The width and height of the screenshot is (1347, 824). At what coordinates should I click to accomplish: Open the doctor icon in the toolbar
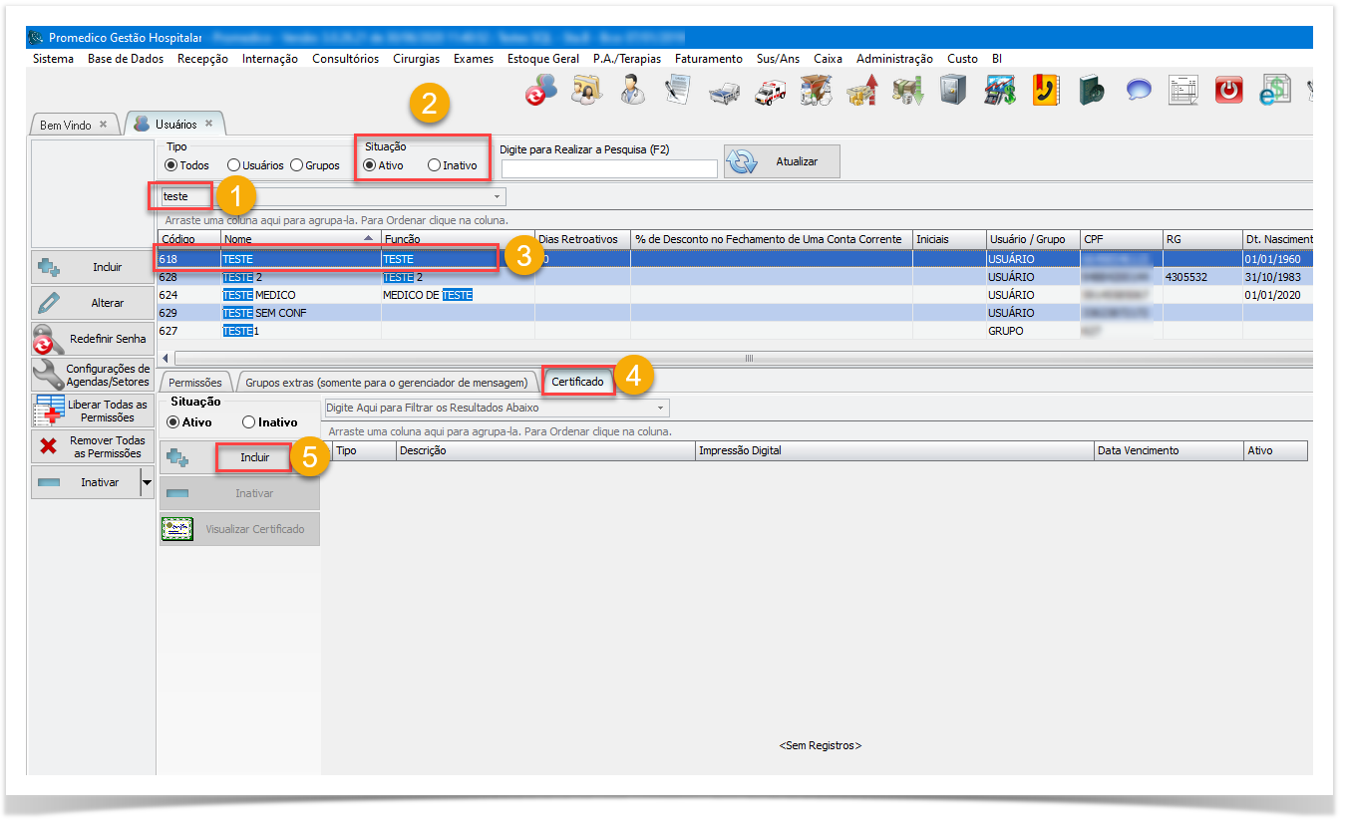(x=632, y=92)
